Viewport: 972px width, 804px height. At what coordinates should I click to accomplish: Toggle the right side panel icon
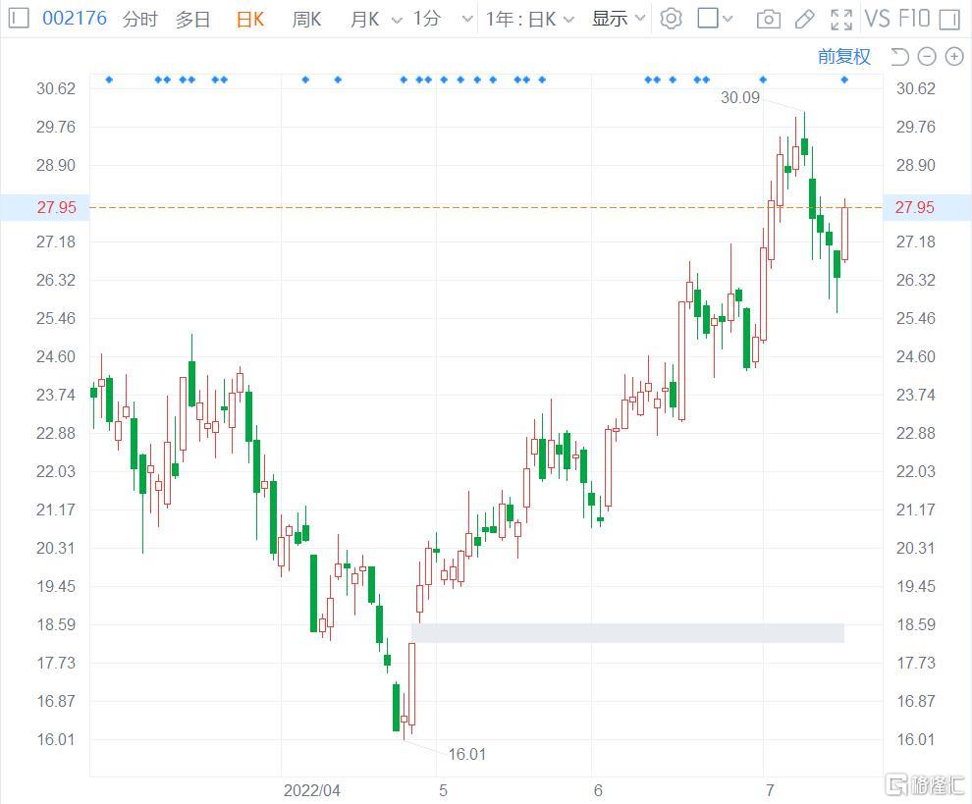pos(948,19)
